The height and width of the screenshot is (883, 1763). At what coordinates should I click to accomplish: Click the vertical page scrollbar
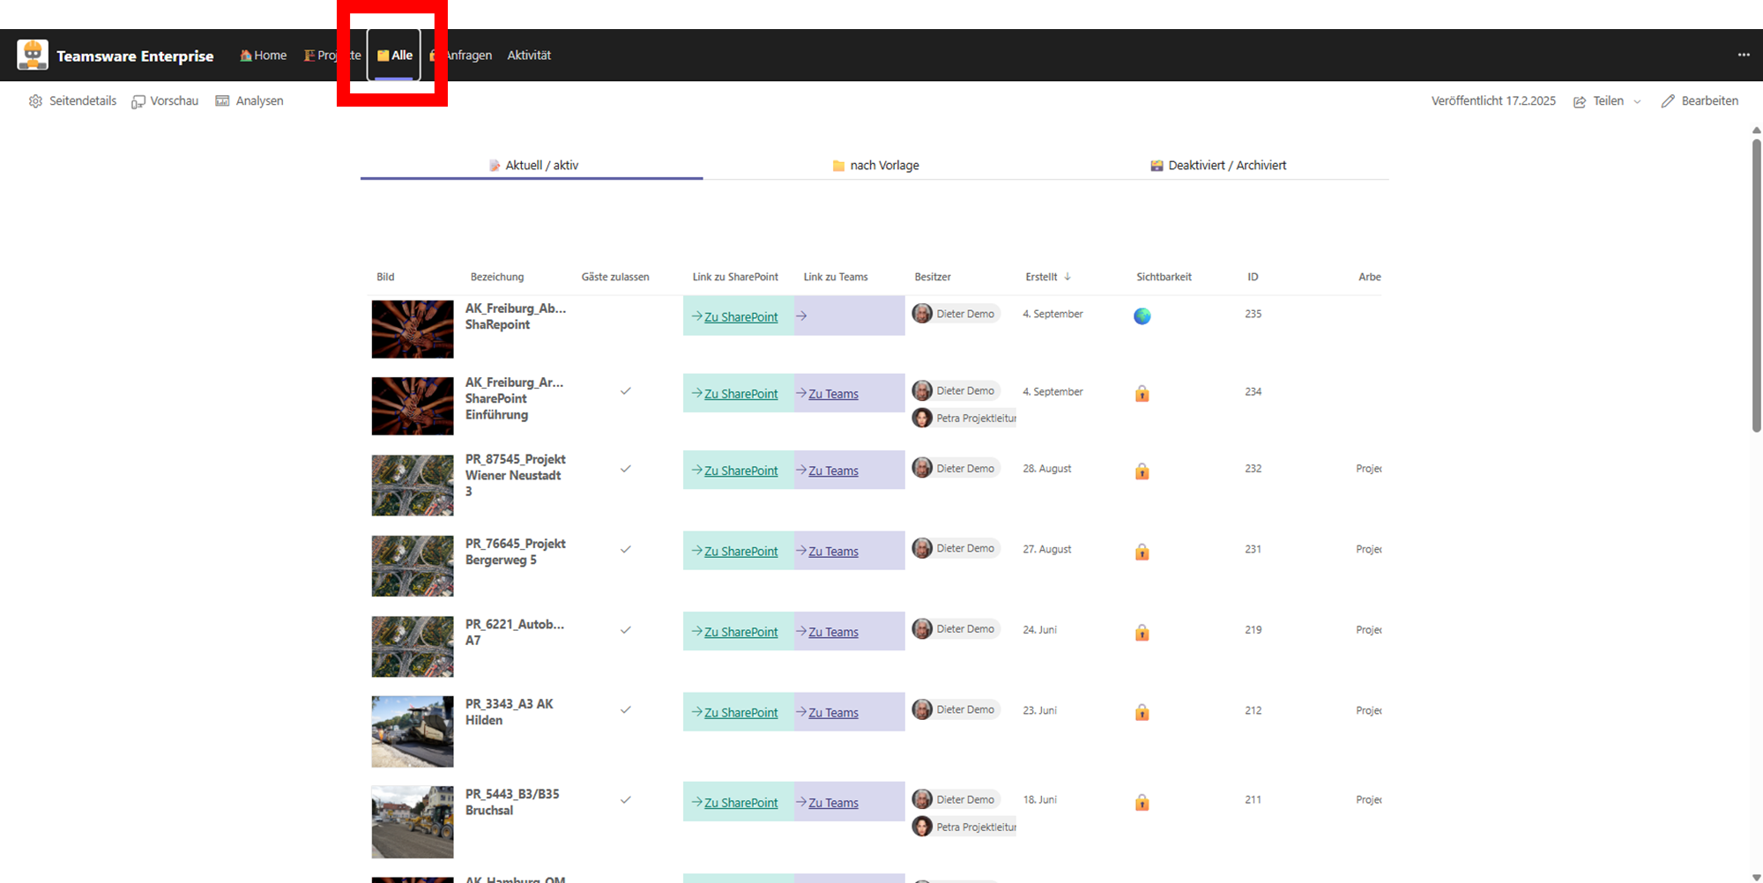(x=1756, y=282)
